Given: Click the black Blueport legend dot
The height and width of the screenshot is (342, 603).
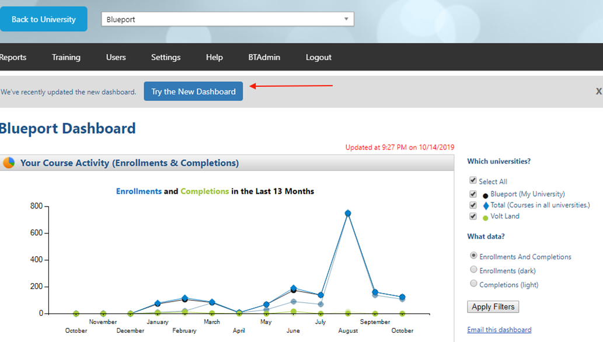Looking at the screenshot, I should tap(485, 196).
